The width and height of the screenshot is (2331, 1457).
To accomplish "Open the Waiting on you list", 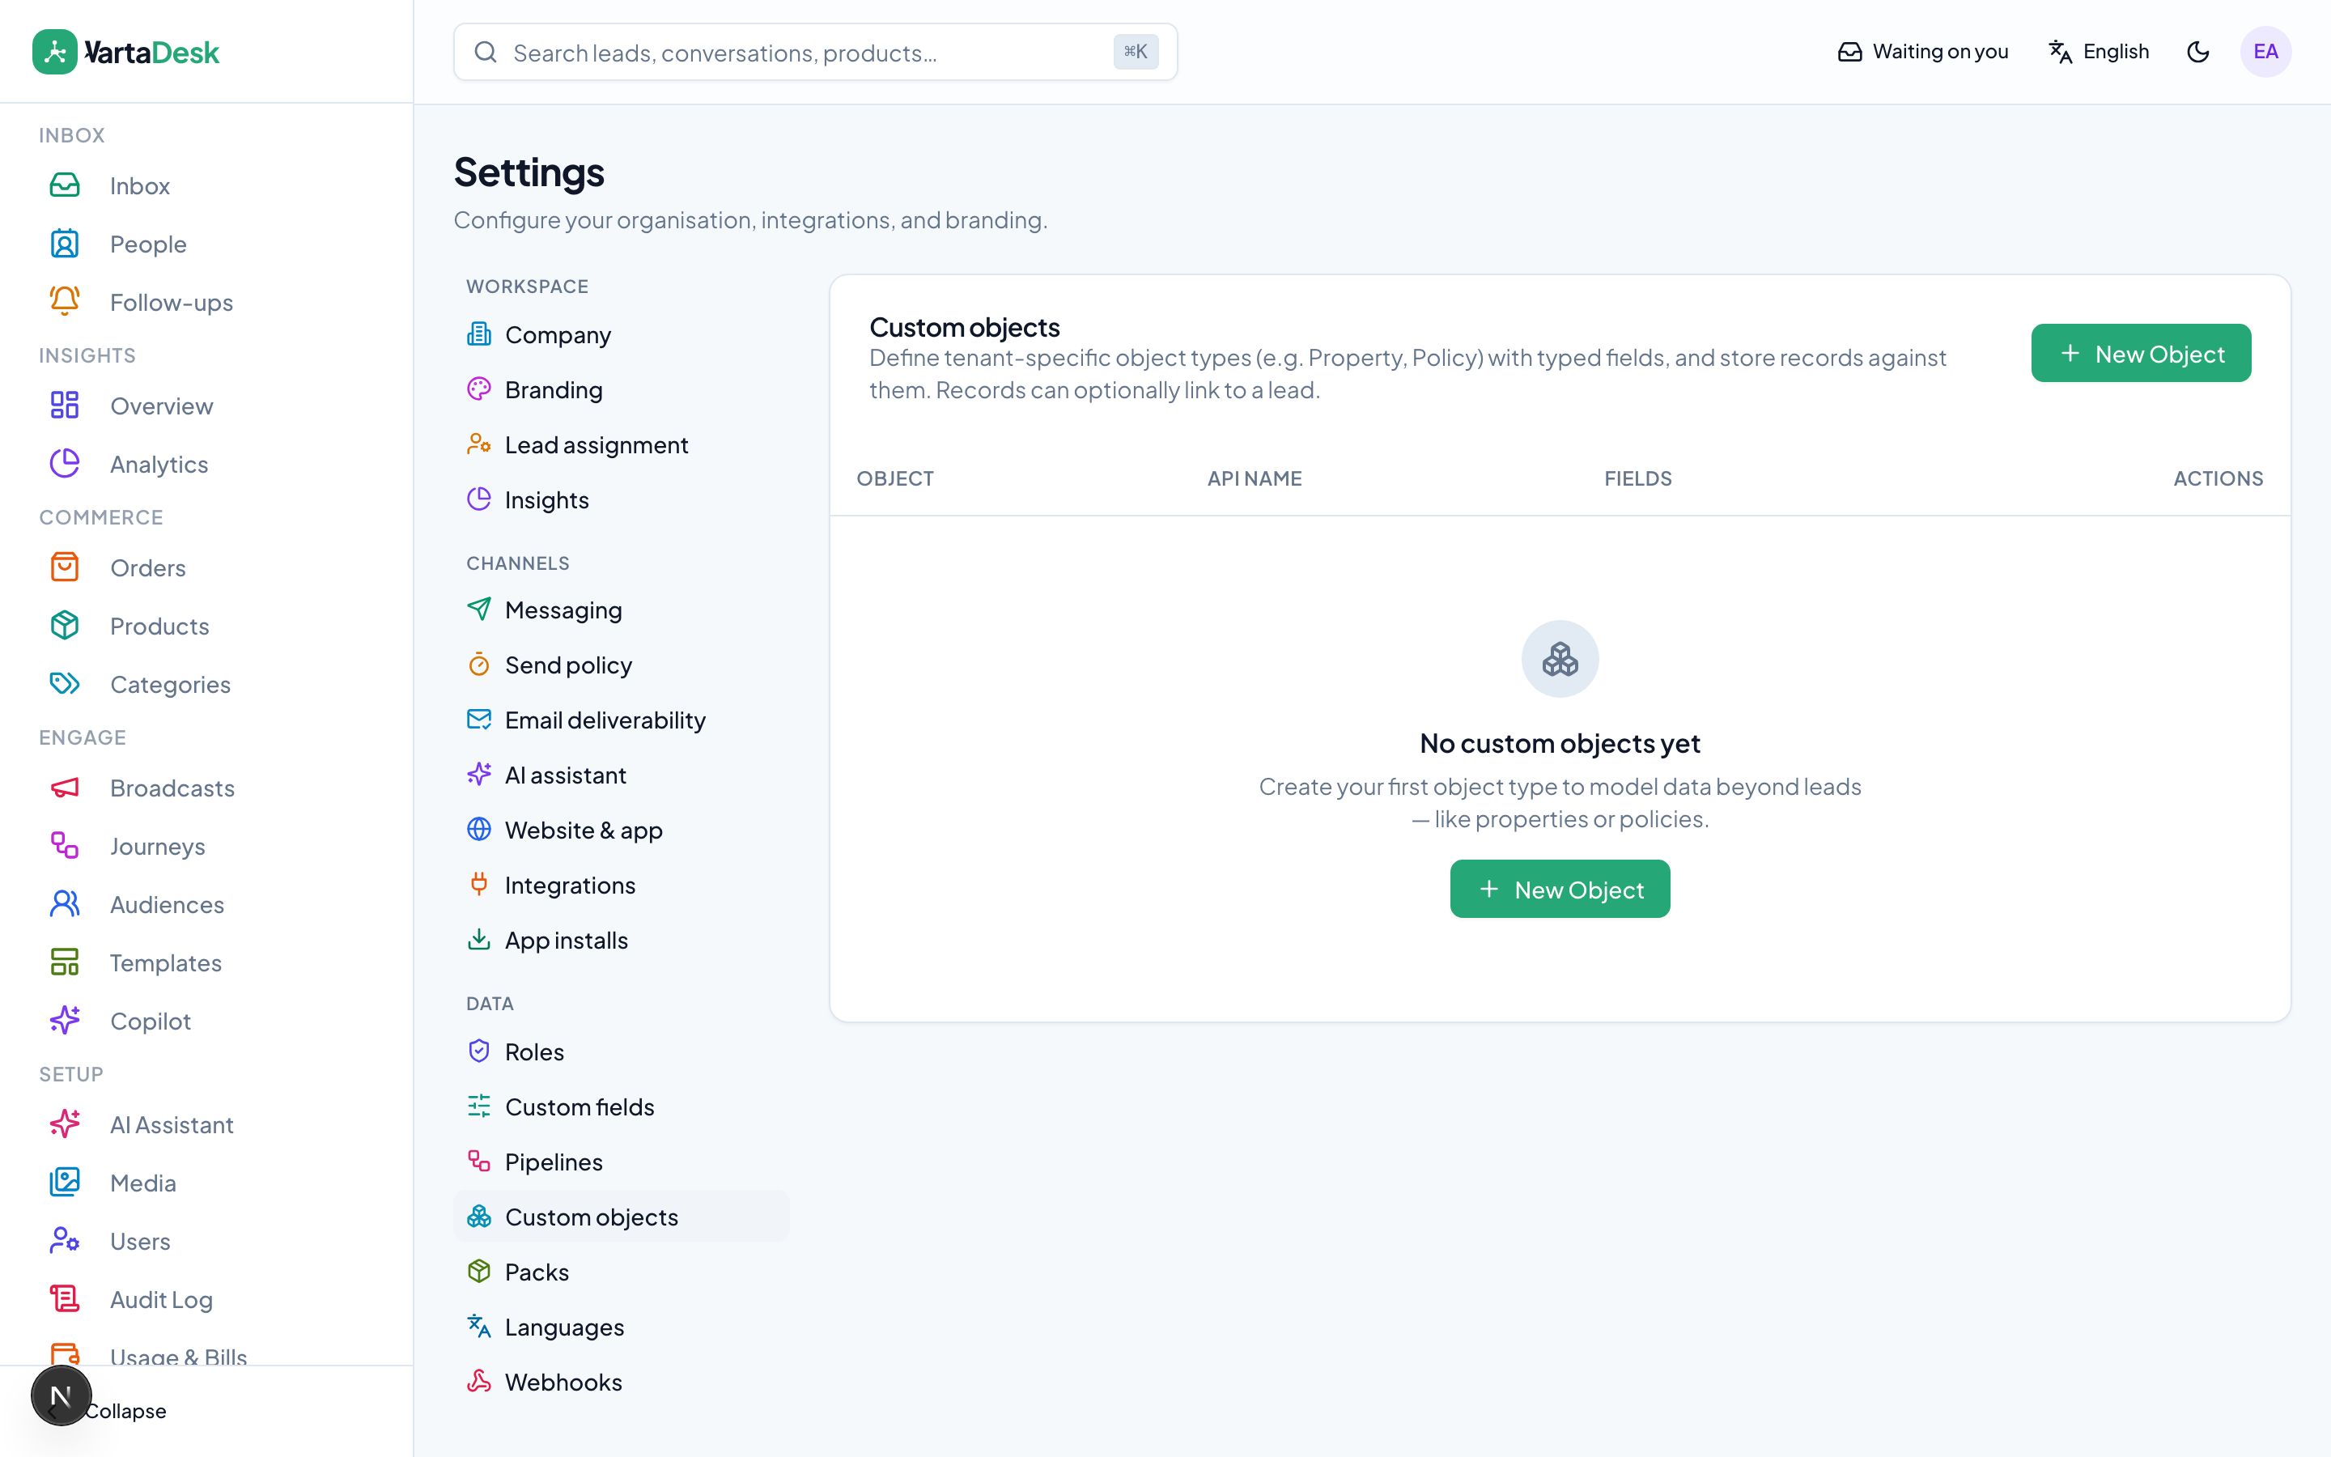I will click(1922, 52).
